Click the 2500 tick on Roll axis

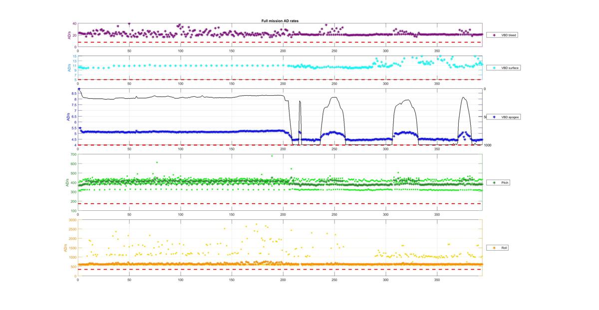[x=73, y=229]
